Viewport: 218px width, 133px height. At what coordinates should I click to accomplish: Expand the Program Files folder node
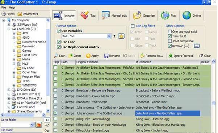[14, 77]
